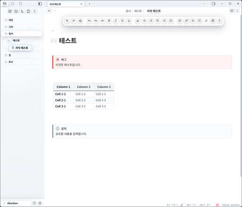Expand the 기타 folder

click(22, 27)
